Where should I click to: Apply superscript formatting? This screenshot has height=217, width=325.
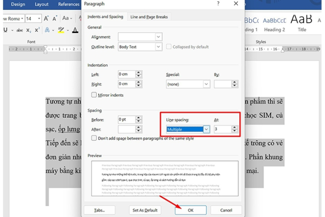pyautogui.click(x=37, y=30)
